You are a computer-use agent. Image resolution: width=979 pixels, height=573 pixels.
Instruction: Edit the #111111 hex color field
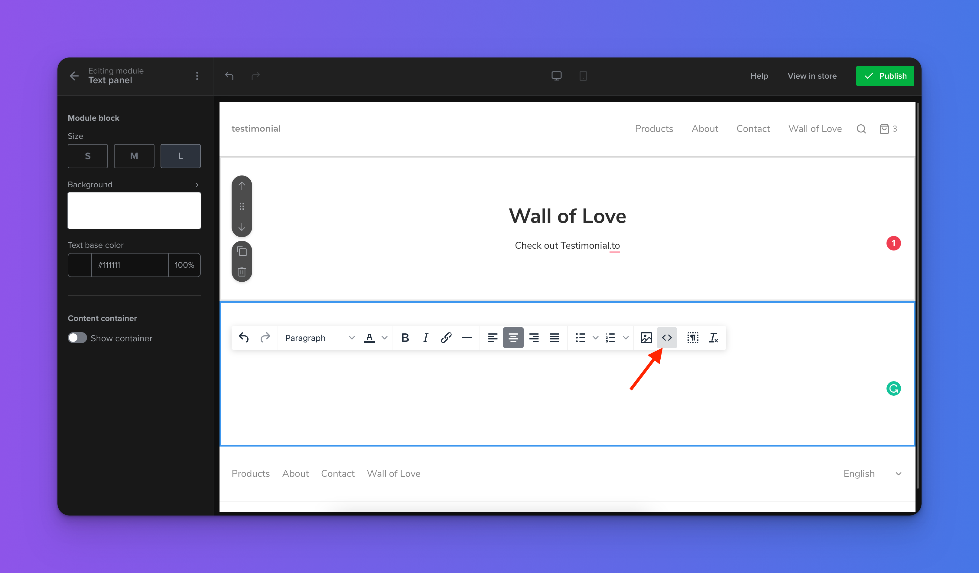pyautogui.click(x=130, y=265)
